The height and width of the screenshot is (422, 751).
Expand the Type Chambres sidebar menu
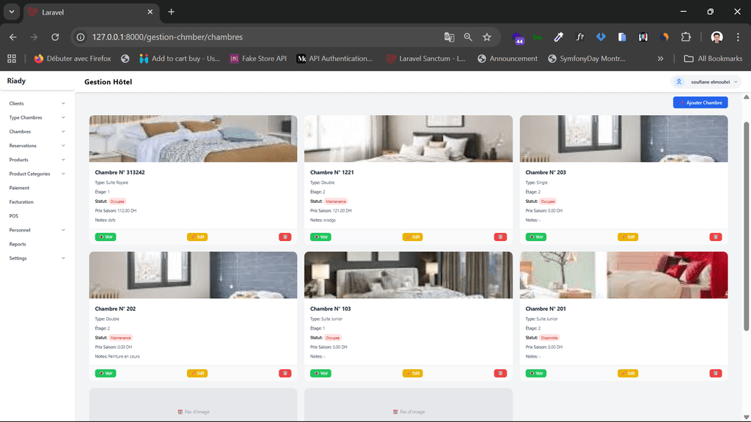(37, 118)
